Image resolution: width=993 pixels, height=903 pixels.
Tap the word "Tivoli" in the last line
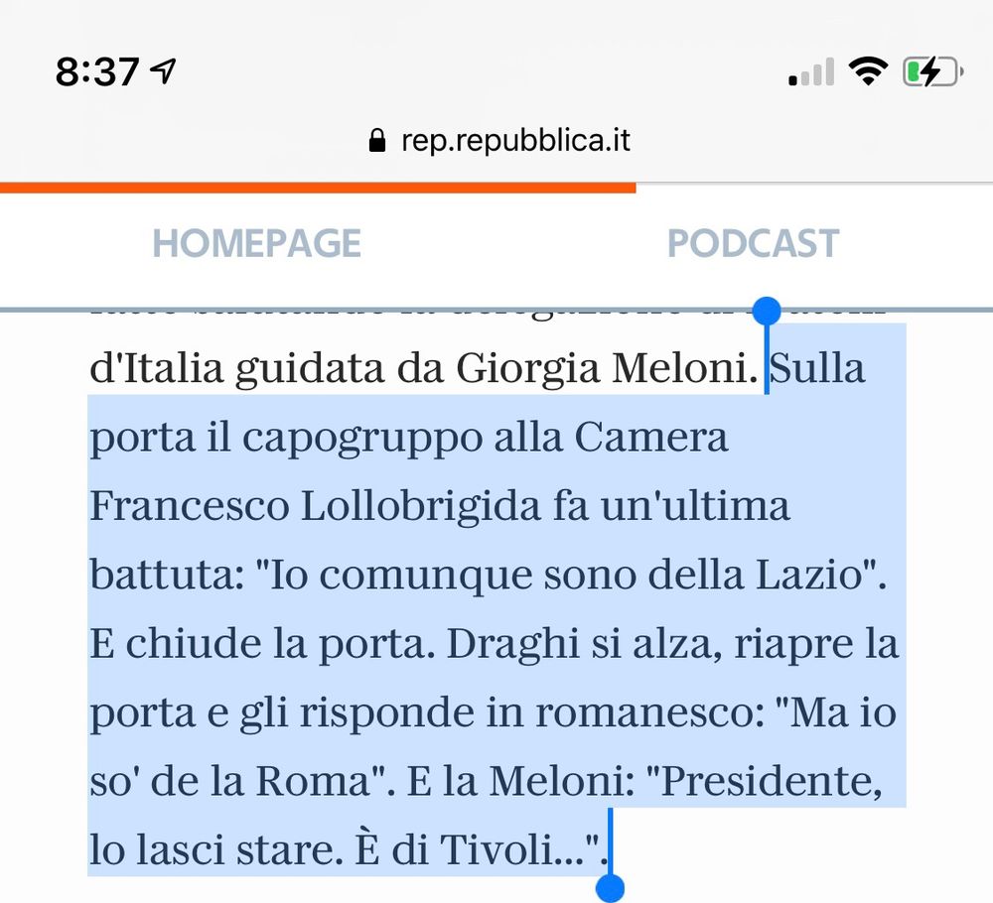(x=496, y=849)
